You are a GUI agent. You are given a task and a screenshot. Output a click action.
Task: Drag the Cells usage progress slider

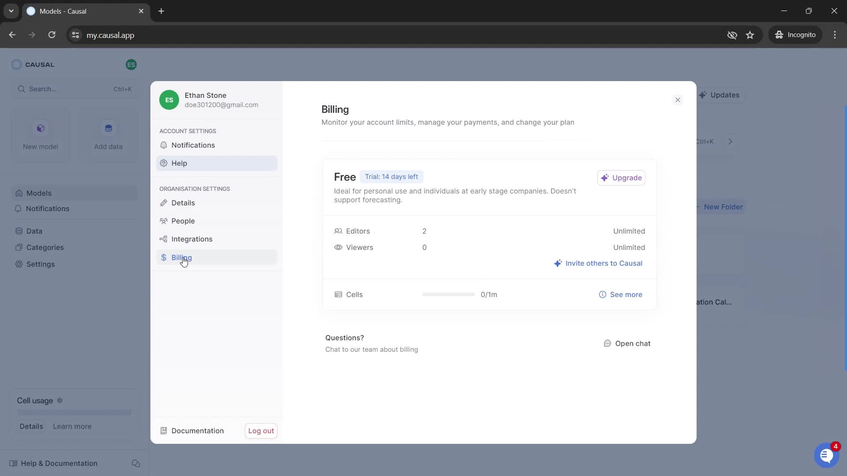(448, 294)
